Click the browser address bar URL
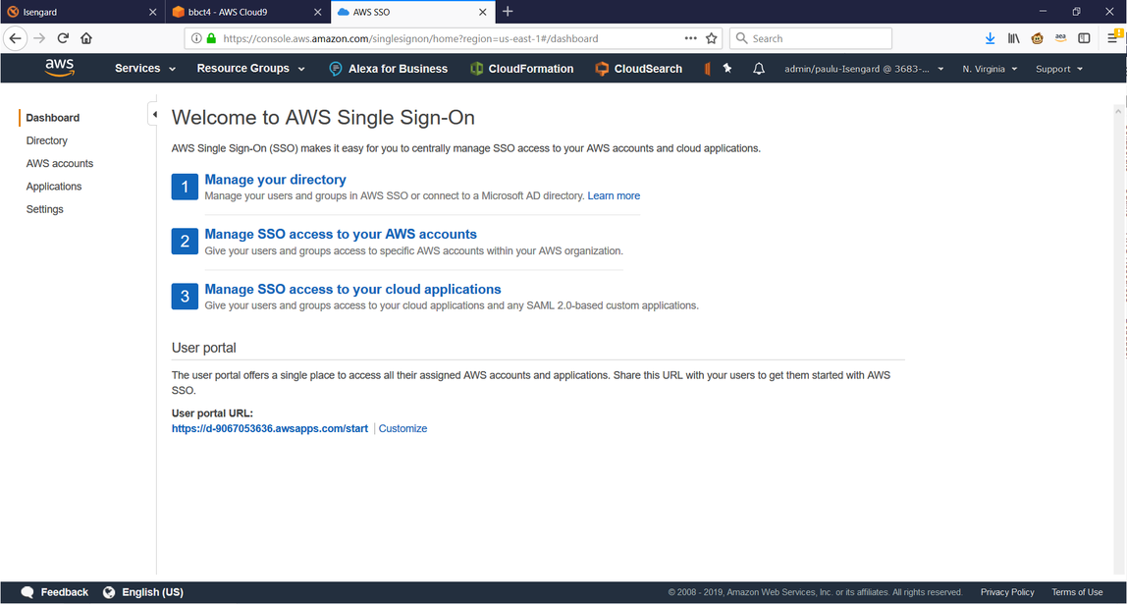 pyautogui.click(x=410, y=39)
